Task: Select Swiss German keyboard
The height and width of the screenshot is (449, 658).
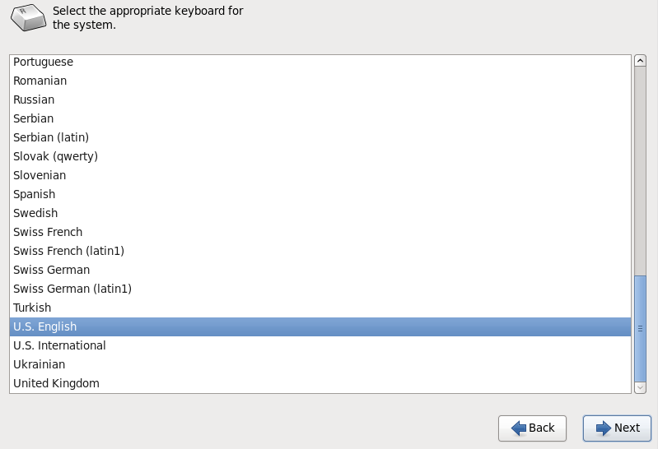Action: point(51,270)
